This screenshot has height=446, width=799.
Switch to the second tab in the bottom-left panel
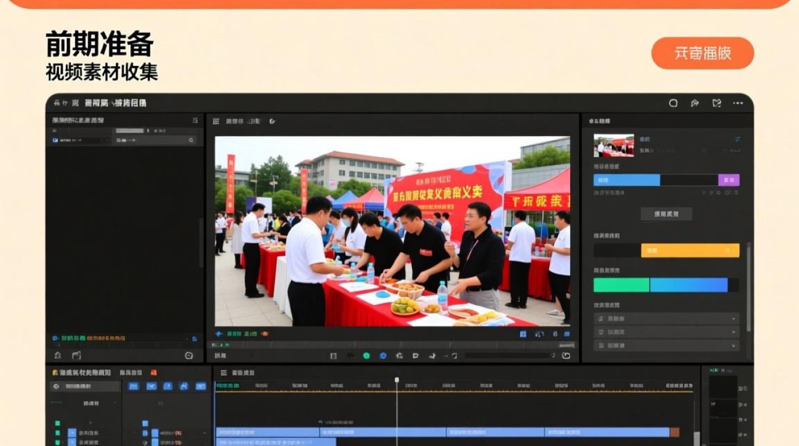point(131,372)
